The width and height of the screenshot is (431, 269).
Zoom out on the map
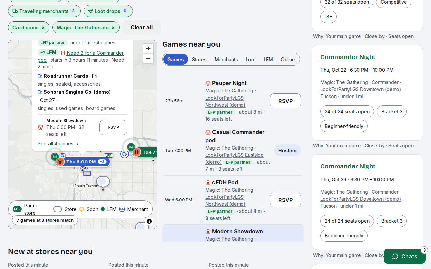[148, 59]
